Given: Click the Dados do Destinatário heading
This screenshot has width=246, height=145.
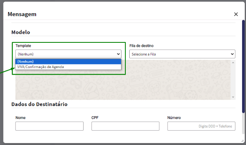Looking at the screenshot, I should point(39,104).
